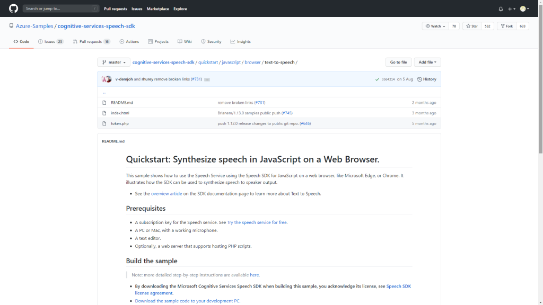
Task: Click file icon beside README.md
Action: pos(104,103)
